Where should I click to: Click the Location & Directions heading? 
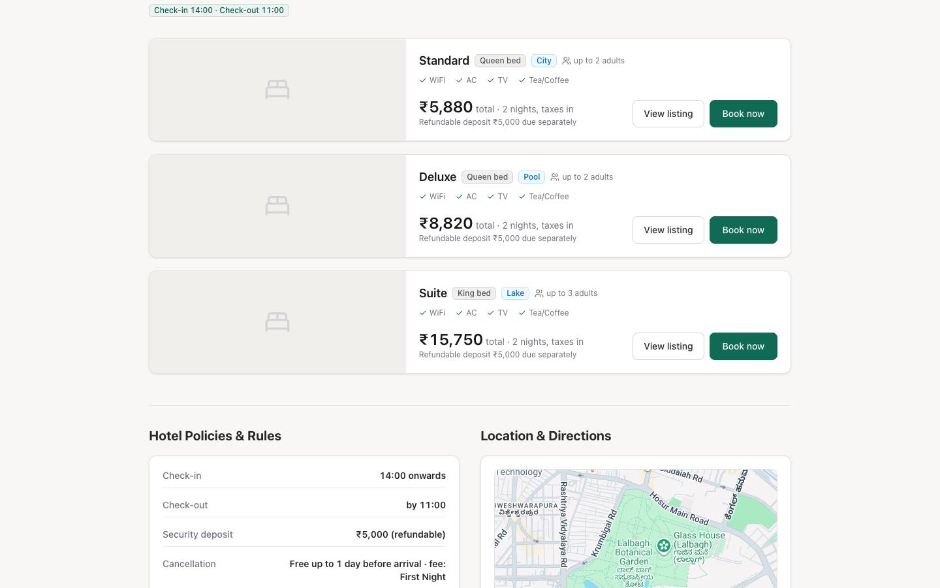(x=546, y=436)
